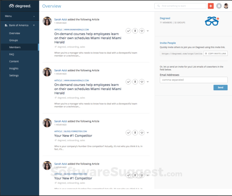232x196 pixels.
Task: Click the share icon on the last Forrester article
Action: pyautogui.click(x=142, y=175)
